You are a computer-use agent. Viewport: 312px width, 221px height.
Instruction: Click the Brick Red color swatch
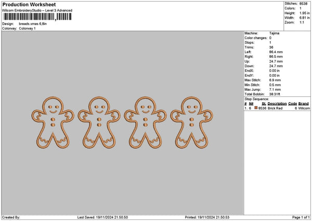[x=256, y=108]
